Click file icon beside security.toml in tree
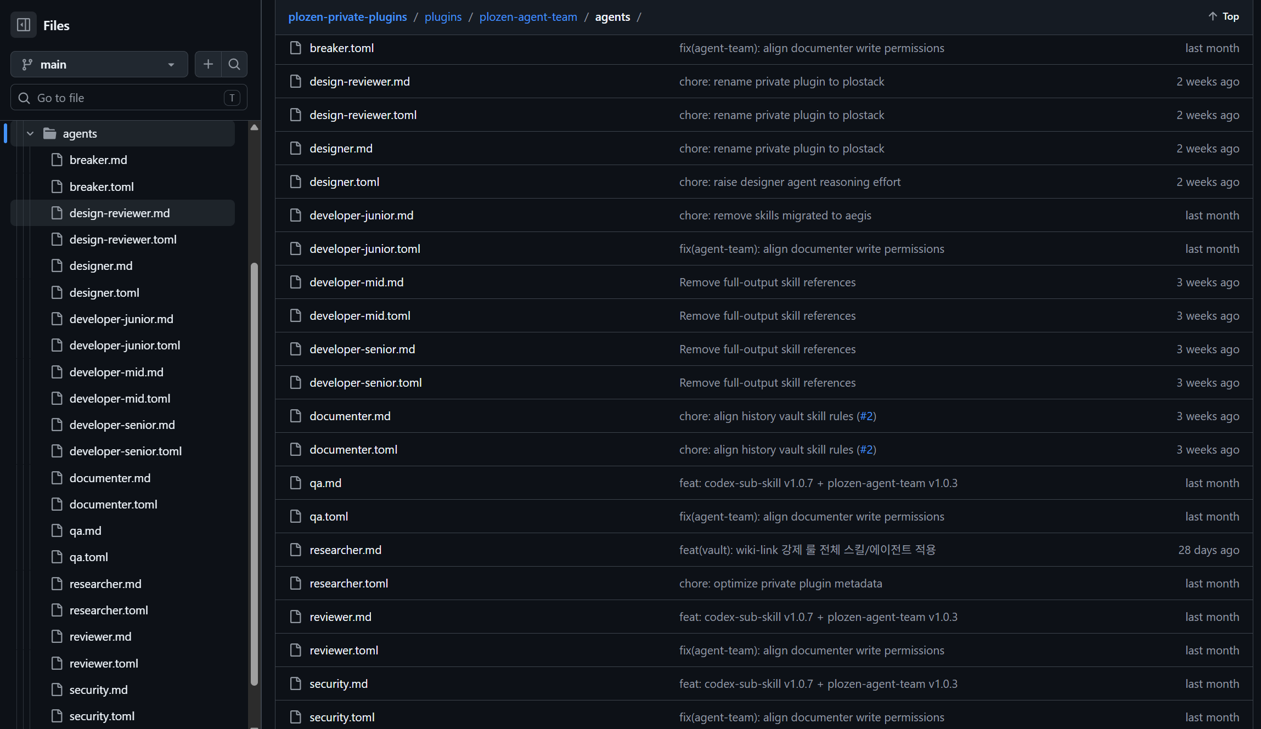Screen dimensions: 1261x729 57,716
